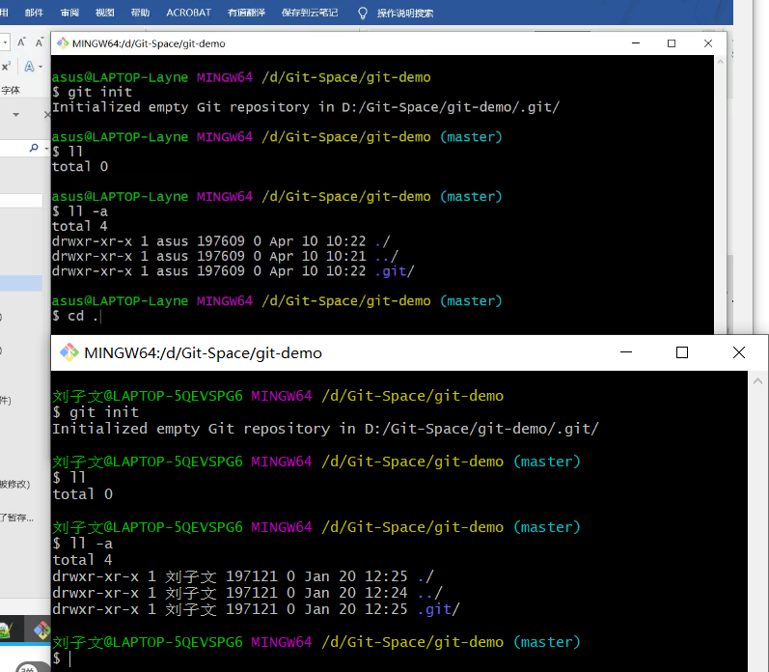Open the 邮件 ribbon tab
Image resolution: width=769 pixels, height=672 pixels.
[34, 13]
